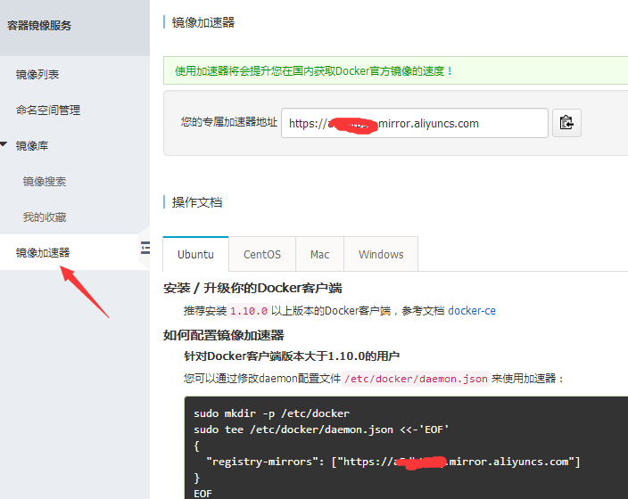This screenshot has width=628, height=499.
Task: Collapse the sidebar with the toggle handle
Action: tap(145, 248)
